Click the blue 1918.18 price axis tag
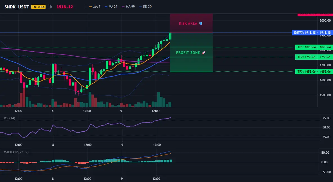Viewport: 333px width, 182px height. point(325,33)
